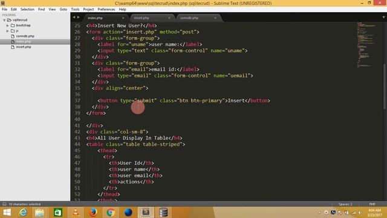Open the Tools menu
387x218 pixels.
click(75, 9)
